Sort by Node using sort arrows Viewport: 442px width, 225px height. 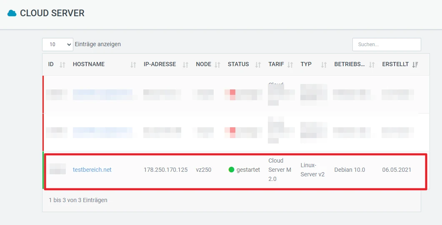tap(217, 64)
